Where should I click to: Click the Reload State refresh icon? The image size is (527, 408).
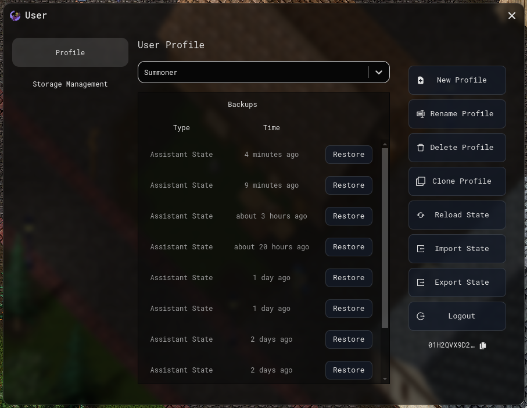[x=421, y=215]
